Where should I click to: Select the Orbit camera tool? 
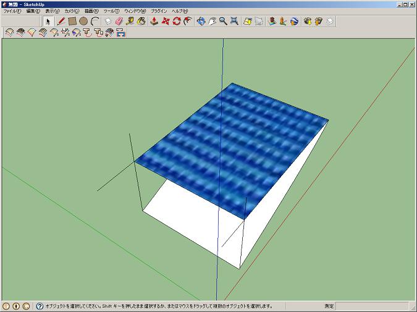click(x=201, y=21)
